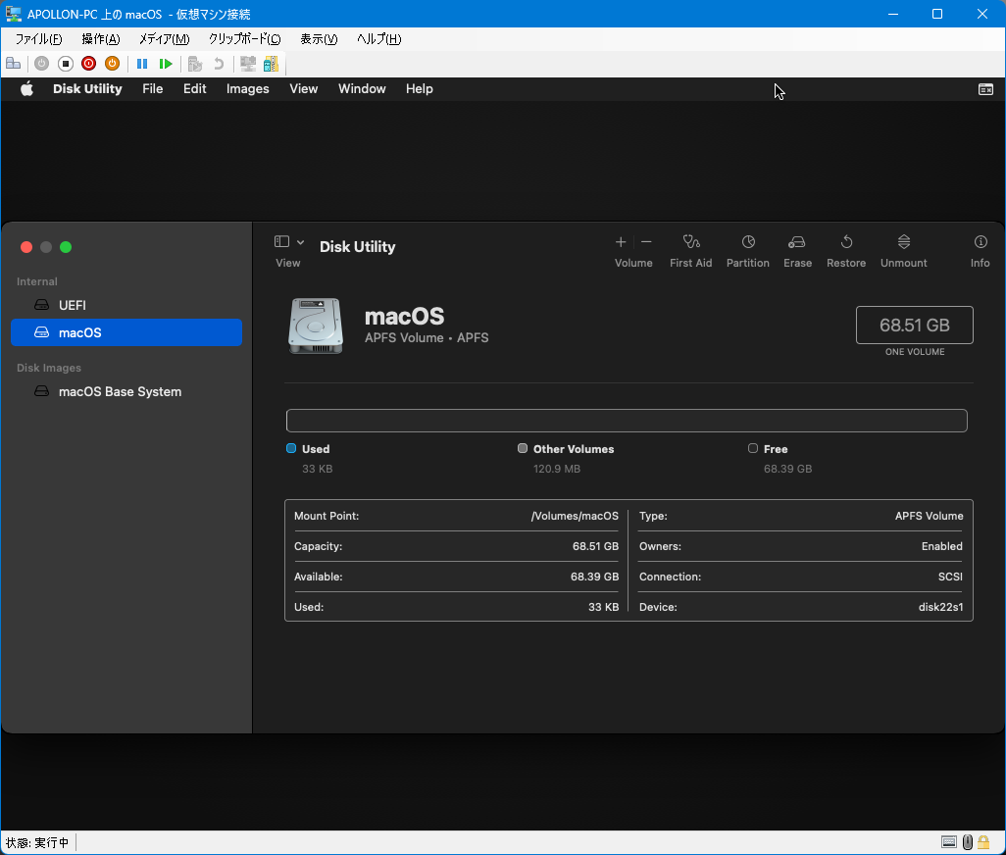Click the mouse icon in the status bar
This screenshot has height=855, width=1006.
coord(968,842)
